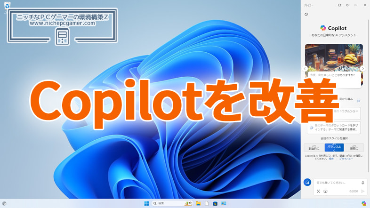Select the Balanced (バランスよく) conversation style
Image resolution: width=370 pixels, height=208 pixels.
click(x=334, y=147)
